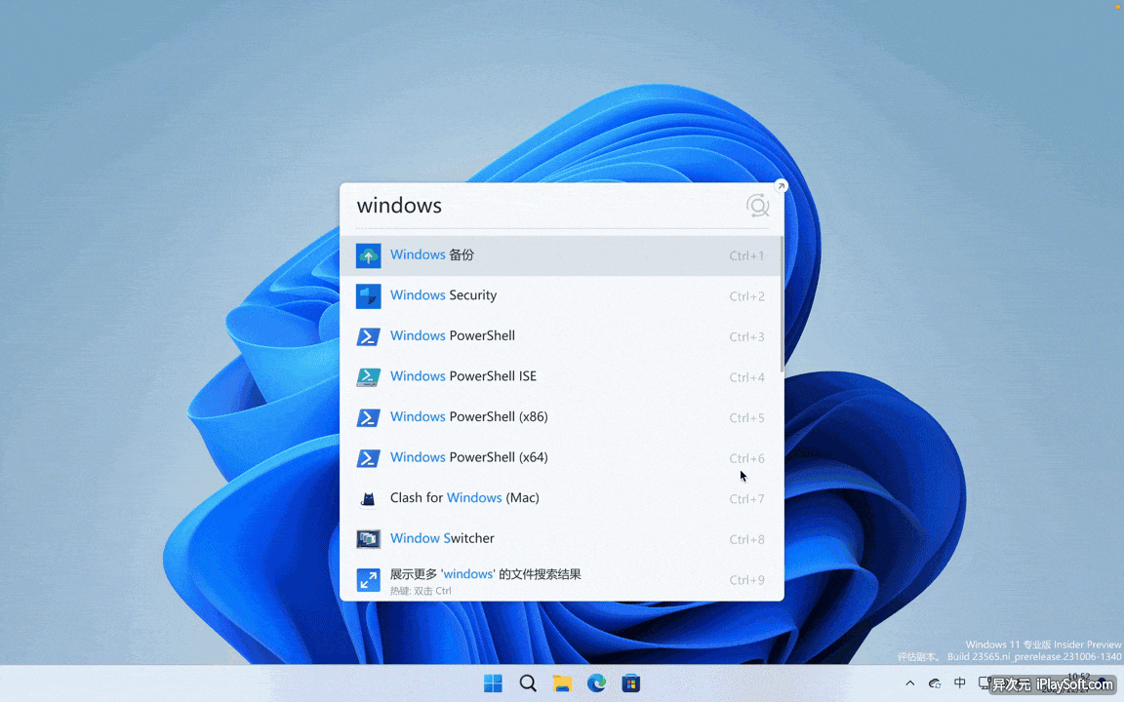Click the Window Switcher result icon

(x=369, y=538)
